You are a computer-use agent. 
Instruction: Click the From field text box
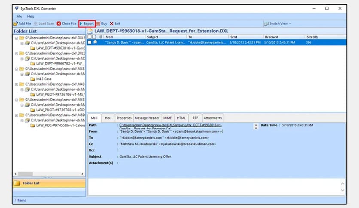coord(171,132)
